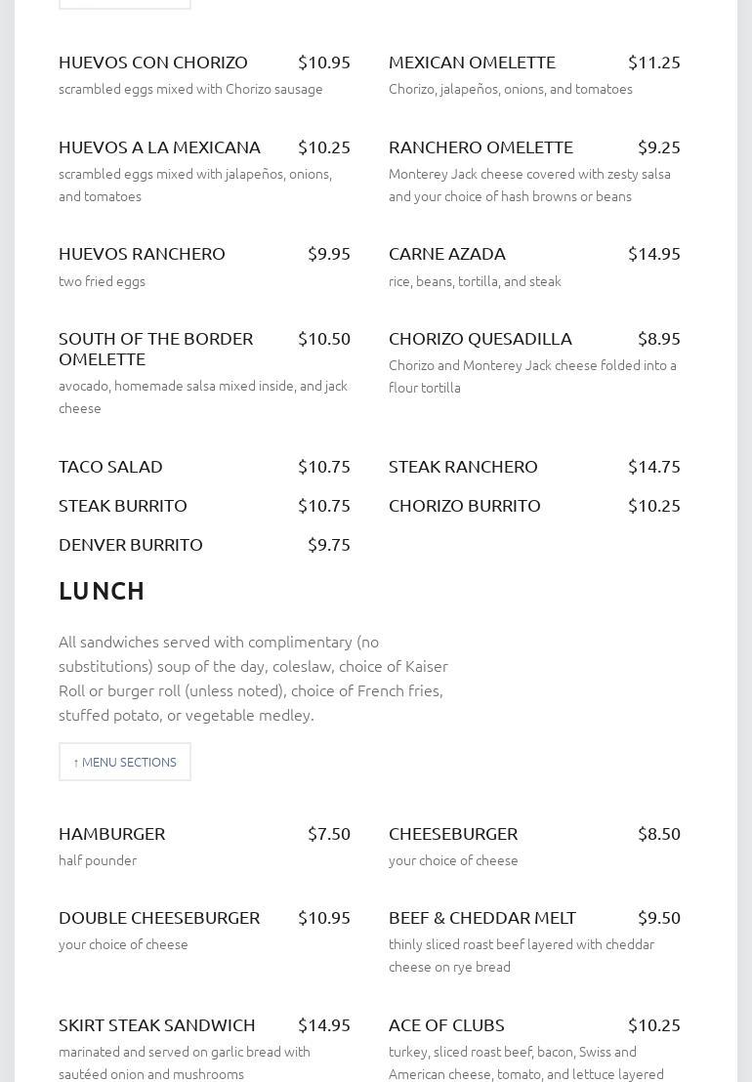Screen dimensions: 752x1082
Task: Click the Hamburger menu item title
Action: point(111,834)
